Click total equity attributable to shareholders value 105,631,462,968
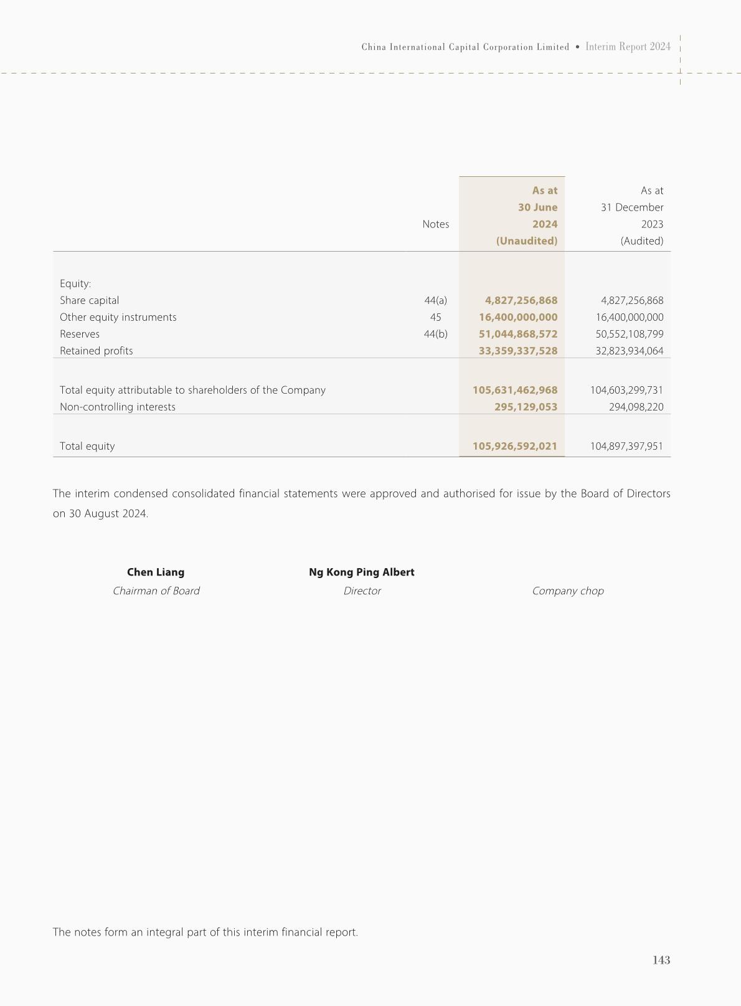The height and width of the screenshot is (1006, 741). [515, 390]
